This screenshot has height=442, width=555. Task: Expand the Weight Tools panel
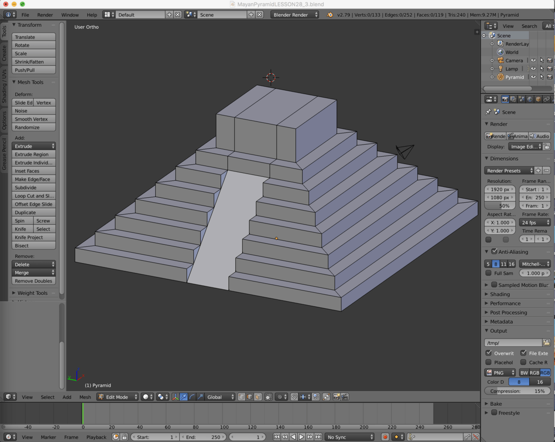[32, 293]
